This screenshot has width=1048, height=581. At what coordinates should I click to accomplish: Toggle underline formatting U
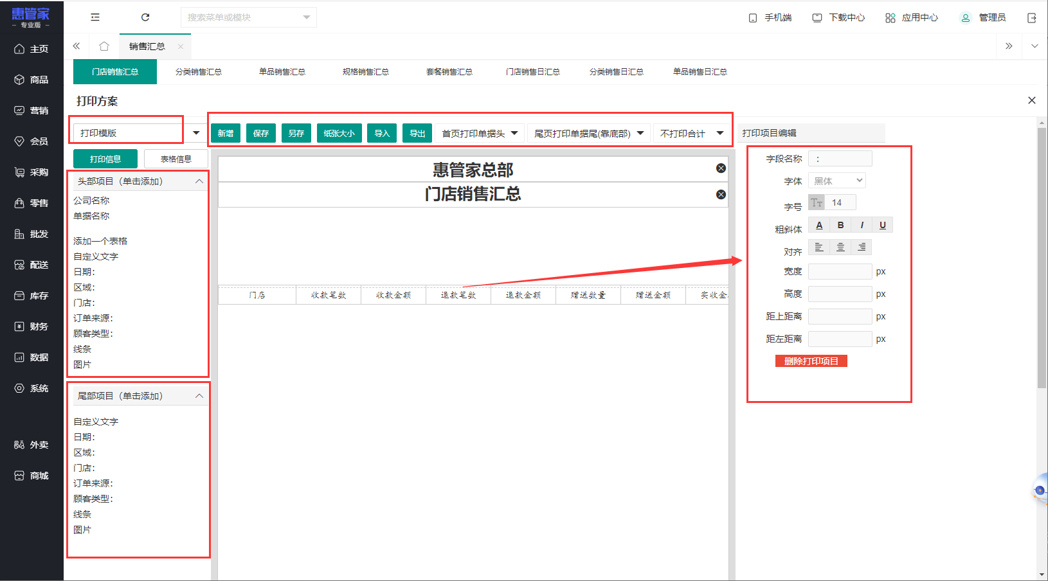click(x=883, y=225)
